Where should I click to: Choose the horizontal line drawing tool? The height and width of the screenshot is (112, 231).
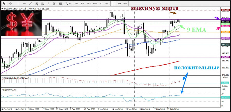click(x=24, y=4)
